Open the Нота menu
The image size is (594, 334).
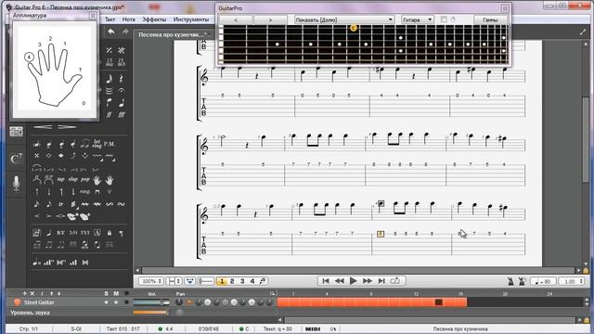click(128, 19)
